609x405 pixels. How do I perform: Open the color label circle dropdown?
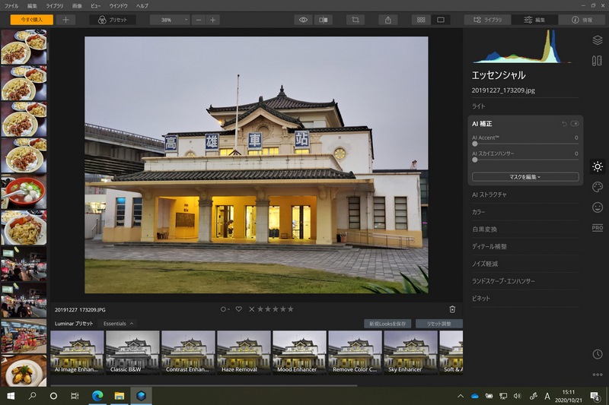(x=225, y=309)
